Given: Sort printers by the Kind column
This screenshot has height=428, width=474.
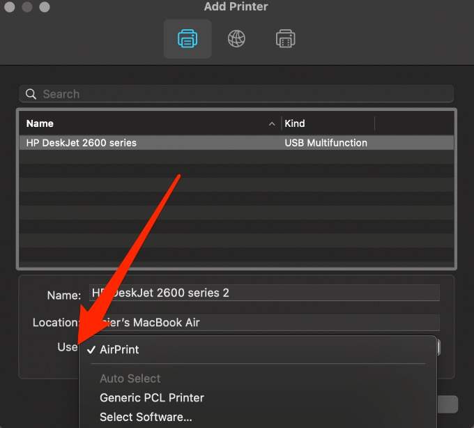Looking at the screenshot, I should pos(295,123).
